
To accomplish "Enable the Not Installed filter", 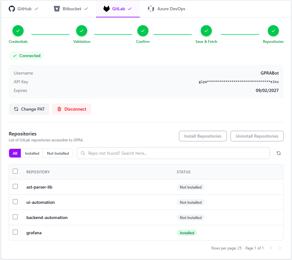I will click(x=58, y=153).
